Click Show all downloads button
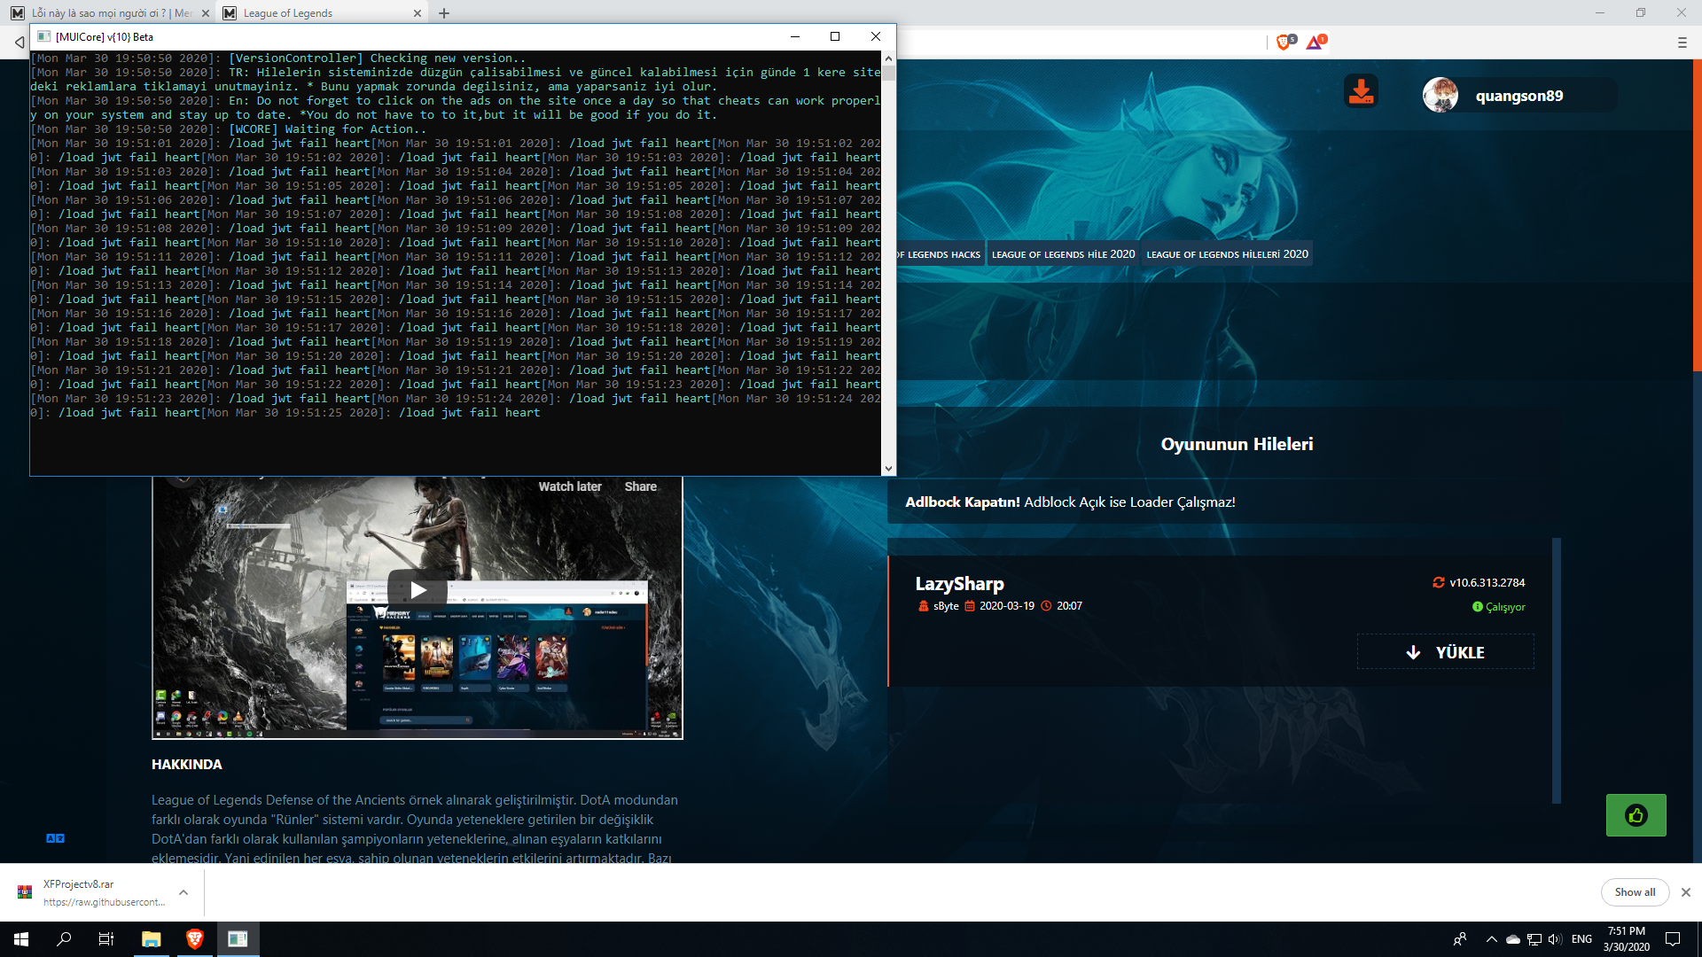 click(x=1635, y=892)
